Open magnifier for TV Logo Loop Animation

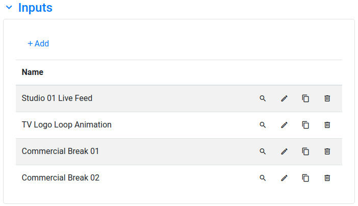(263, 125)
